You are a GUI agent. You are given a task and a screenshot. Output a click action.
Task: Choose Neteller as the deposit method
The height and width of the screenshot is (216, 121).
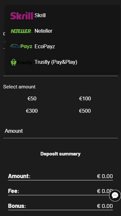(x=62, y=31)
